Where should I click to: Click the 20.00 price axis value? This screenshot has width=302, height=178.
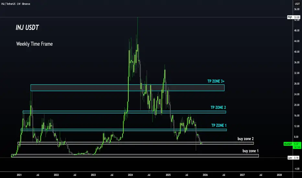point(297,105)
